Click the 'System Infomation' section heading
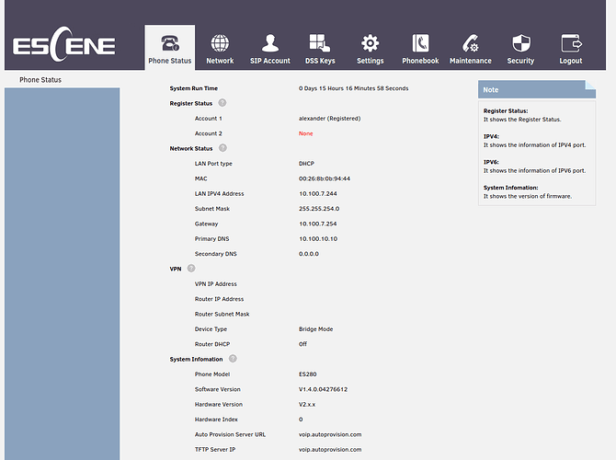 coord(196,360)
